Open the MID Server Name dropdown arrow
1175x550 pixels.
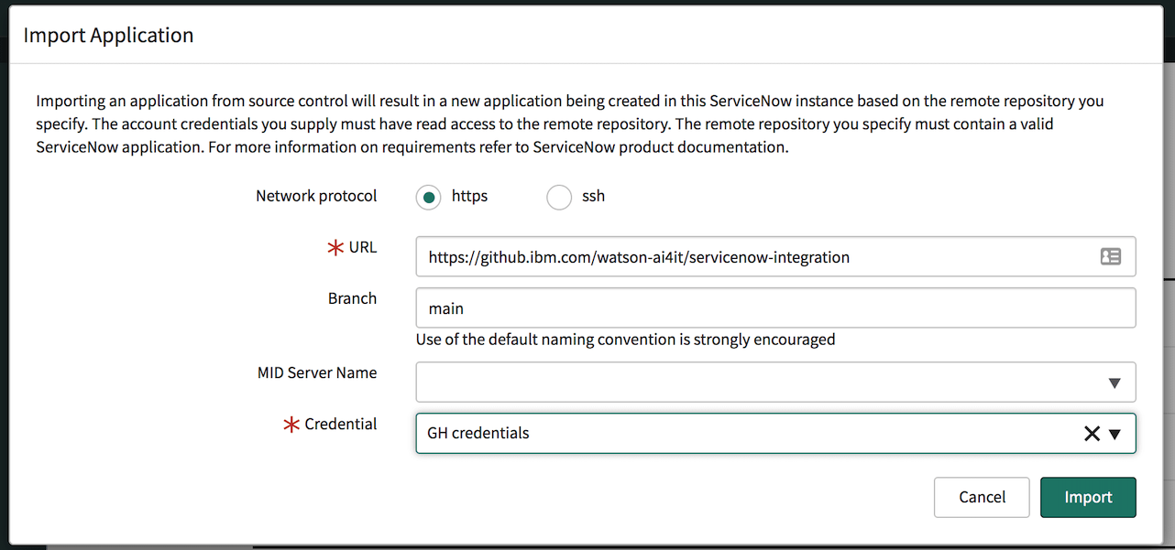pos(1115,383)
